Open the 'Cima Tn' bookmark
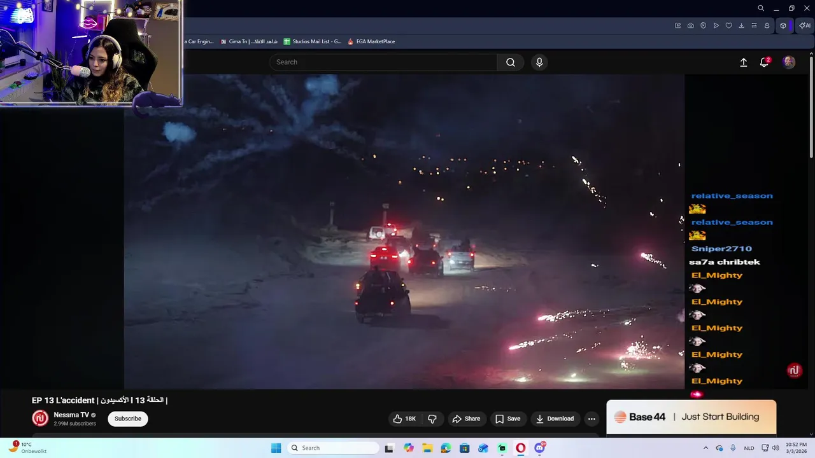Viewport: 815px width, 458px height. 248,41
